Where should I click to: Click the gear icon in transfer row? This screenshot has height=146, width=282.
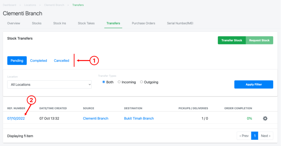[x=265, y=118]
